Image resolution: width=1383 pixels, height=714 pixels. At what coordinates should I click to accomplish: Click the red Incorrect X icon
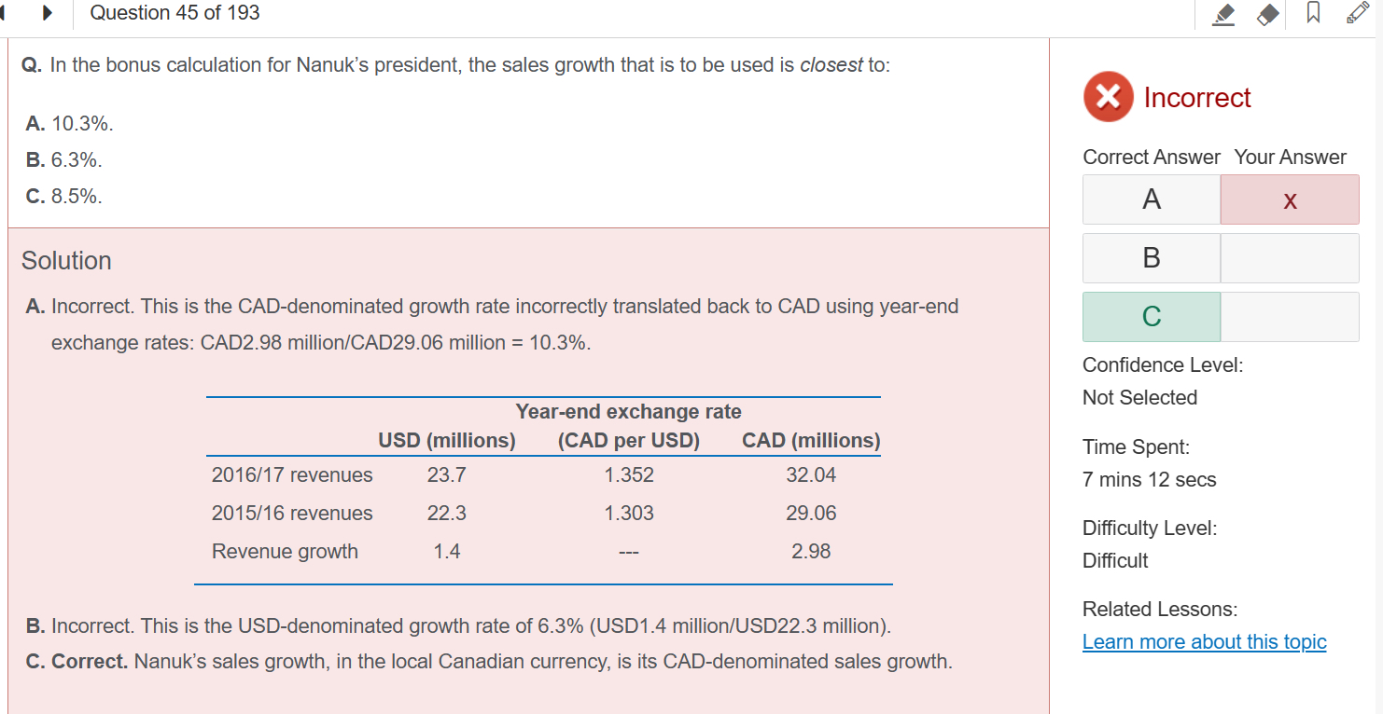tap(1108, 98)
